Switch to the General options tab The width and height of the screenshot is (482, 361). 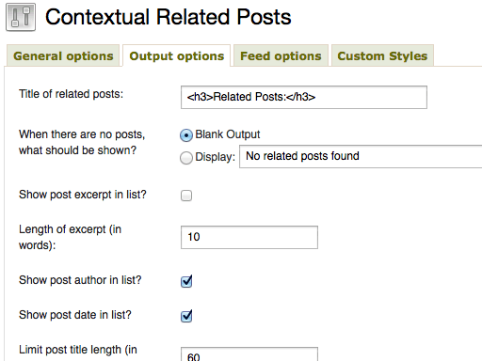point(63,55)
